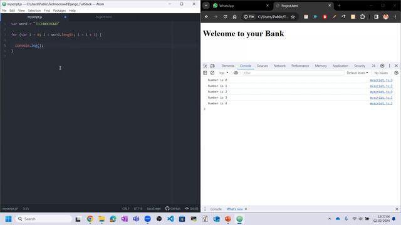Screen dimensions: 401x225
Task: Open the Edit menu in Atom
Action: click(13, 11)
